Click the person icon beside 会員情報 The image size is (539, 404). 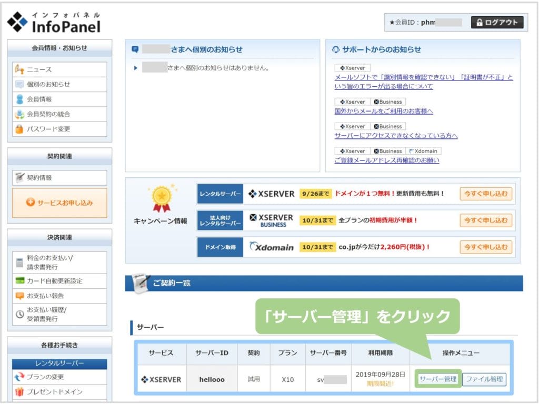tap(19, 99)
